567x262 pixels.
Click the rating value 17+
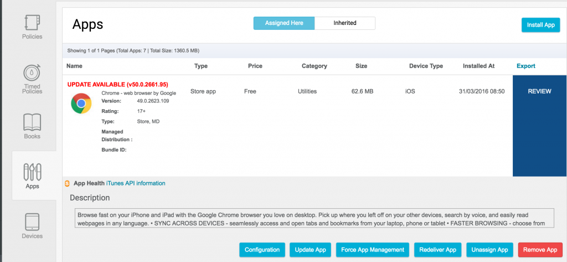pos(141,111)
